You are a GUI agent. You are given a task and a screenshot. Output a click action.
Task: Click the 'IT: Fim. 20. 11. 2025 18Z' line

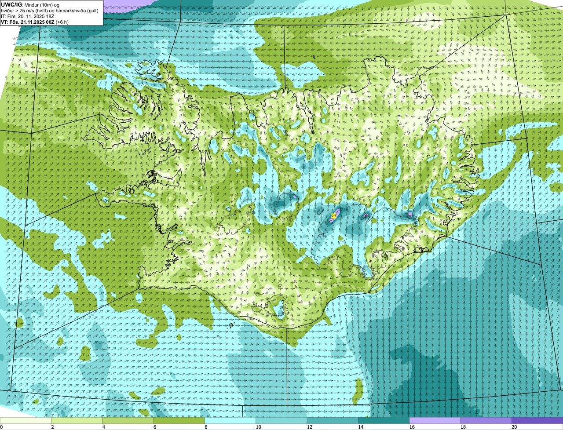pyautogui.click(x=28, y=16)
